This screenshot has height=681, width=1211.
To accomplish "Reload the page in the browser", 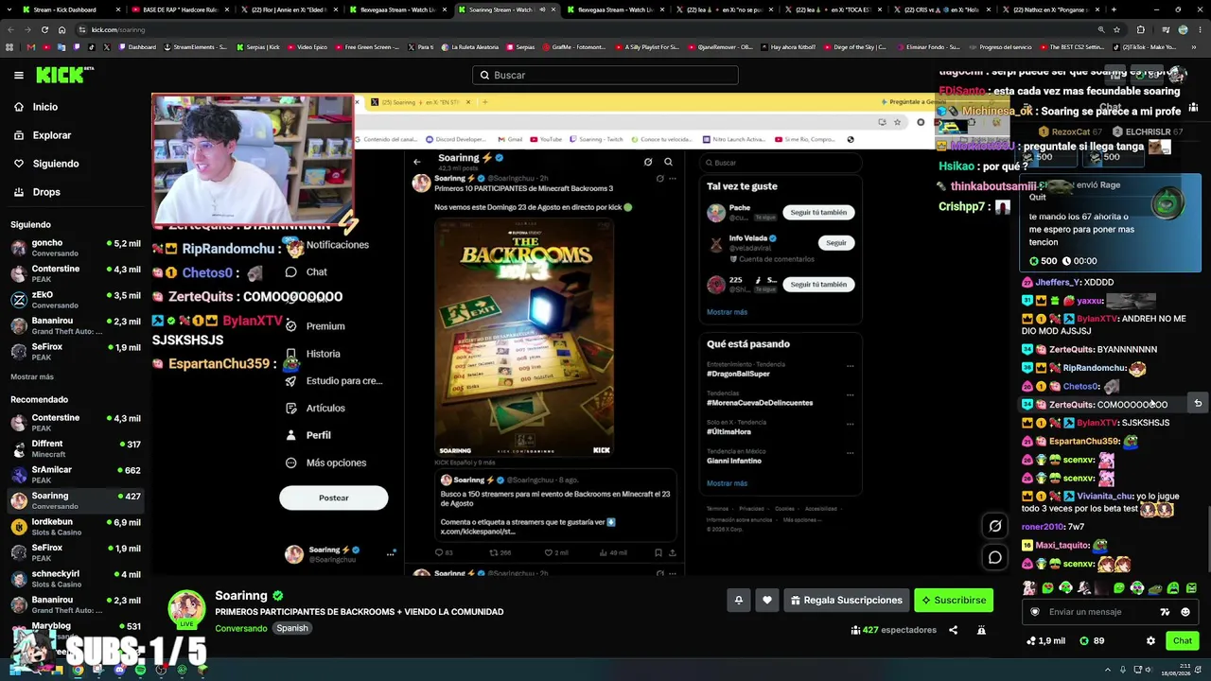I will (x=44, y=29).
